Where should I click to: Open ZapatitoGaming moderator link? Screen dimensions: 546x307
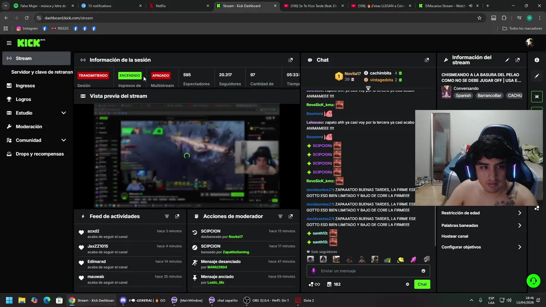pos(235,252)
